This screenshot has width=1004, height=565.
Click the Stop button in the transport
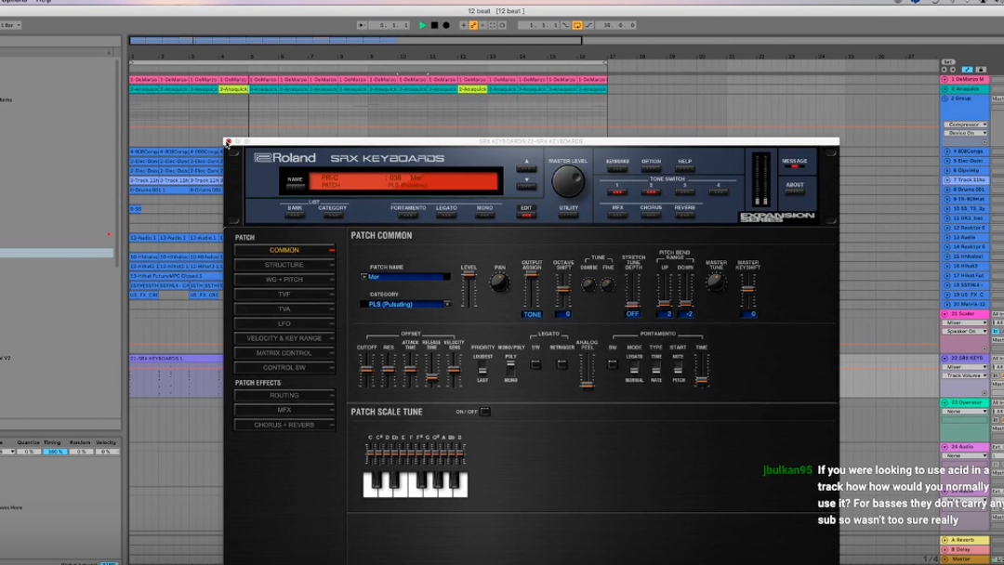coord(434,25)
